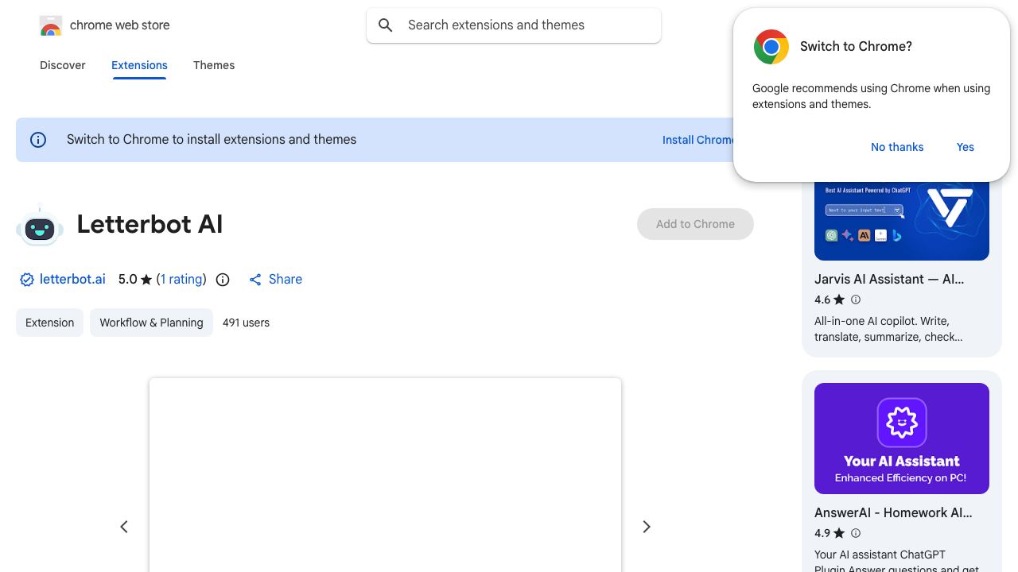Click the disabled Add to Chrome button
This screenshot has width=1018, height=572.
tap(695, 224)
